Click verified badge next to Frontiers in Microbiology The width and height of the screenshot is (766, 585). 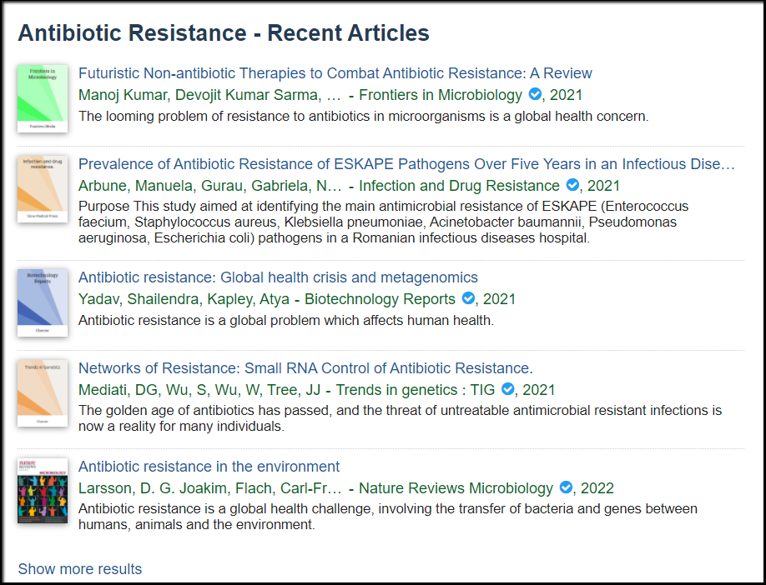535,93
